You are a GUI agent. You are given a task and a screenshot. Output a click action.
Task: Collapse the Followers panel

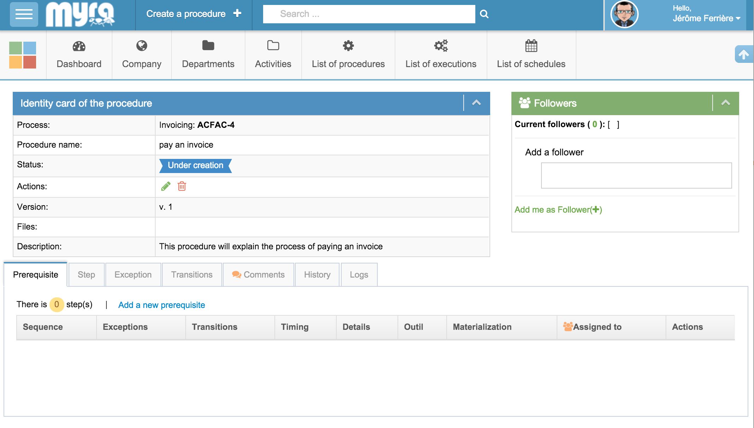725,103
